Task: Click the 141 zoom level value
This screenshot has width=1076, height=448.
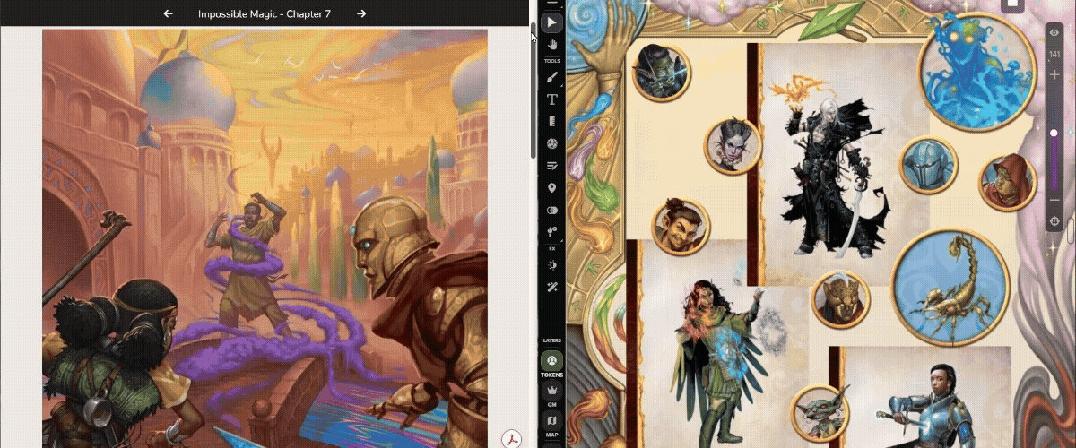Action: [1054, 55]
